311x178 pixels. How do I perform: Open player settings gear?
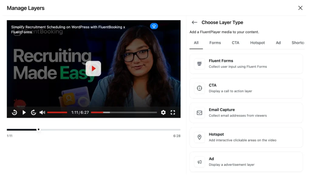pyautogui.click(x=163, y=112)
